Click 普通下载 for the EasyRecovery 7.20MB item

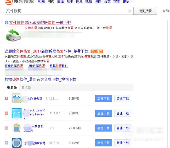123,113
